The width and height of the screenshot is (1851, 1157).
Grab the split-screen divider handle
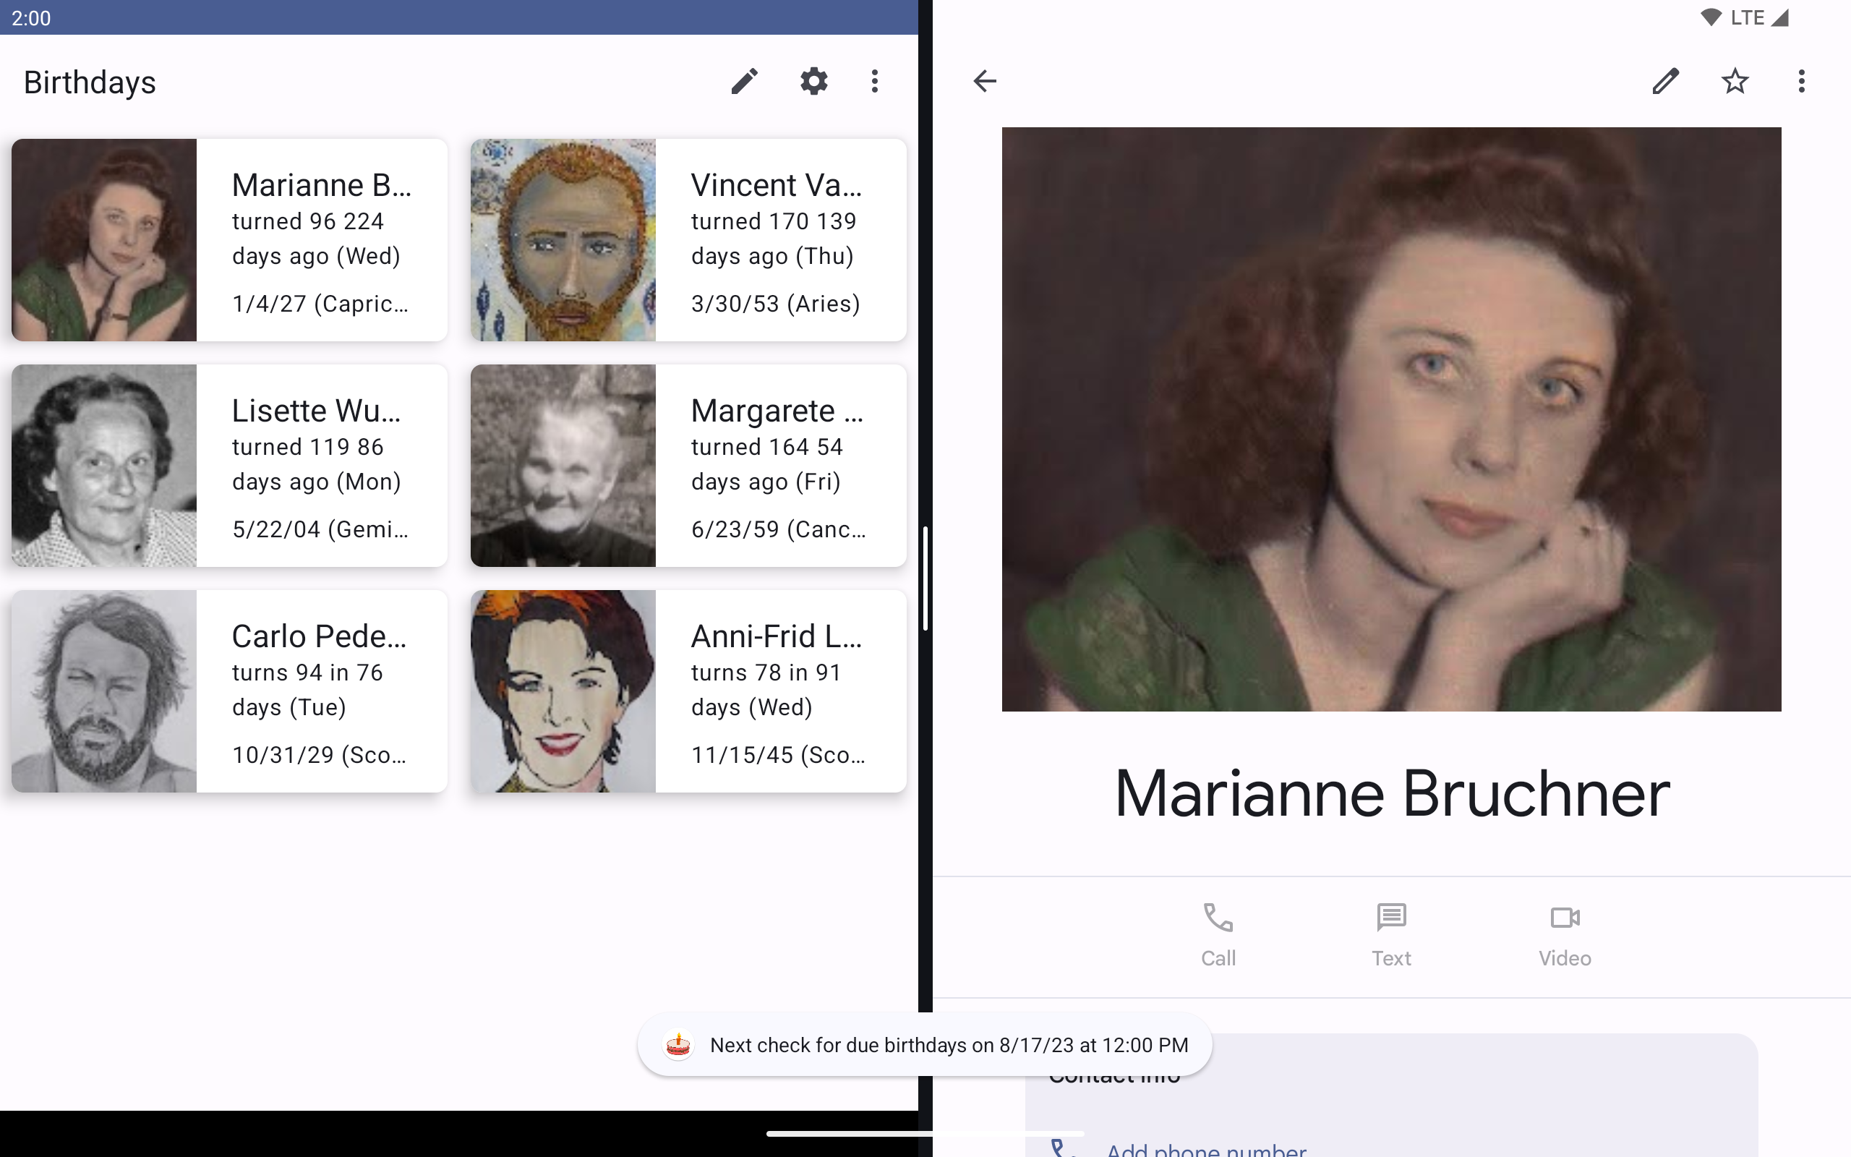[925, 578]
